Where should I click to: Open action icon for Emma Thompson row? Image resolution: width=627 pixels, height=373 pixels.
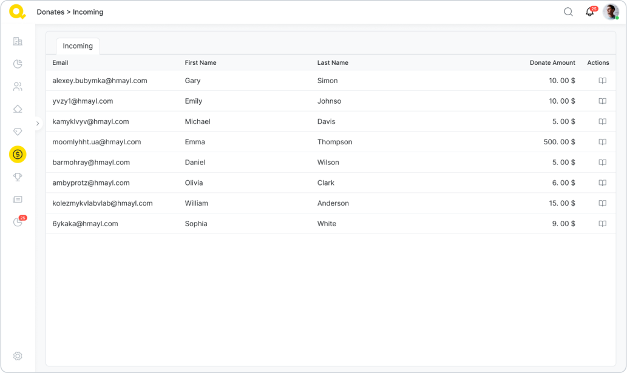click(x=602, y=142)
